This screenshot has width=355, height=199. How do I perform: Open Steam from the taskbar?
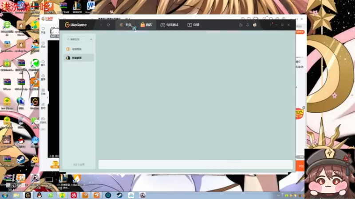click(119, 195)
